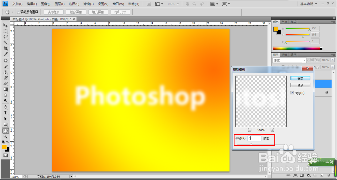Screen dimensions: 337x180
Task: Select the Rectangular Marquee tool
Action: tap(6, 31)
